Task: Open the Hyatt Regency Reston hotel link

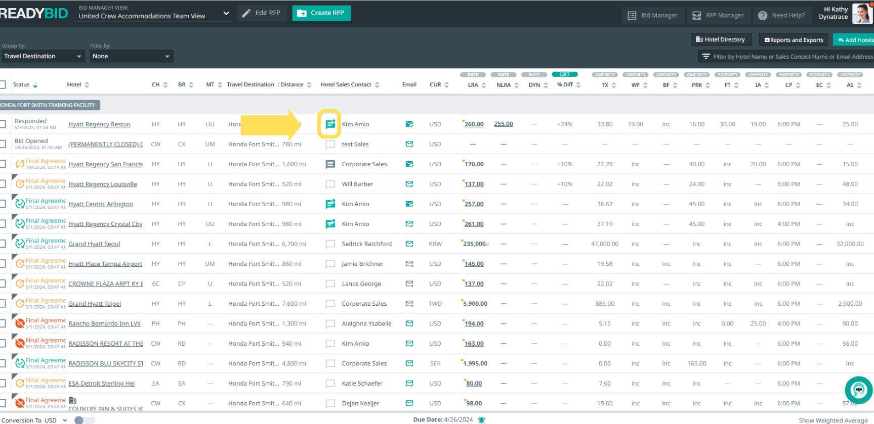Action: [x=99, y=124]
